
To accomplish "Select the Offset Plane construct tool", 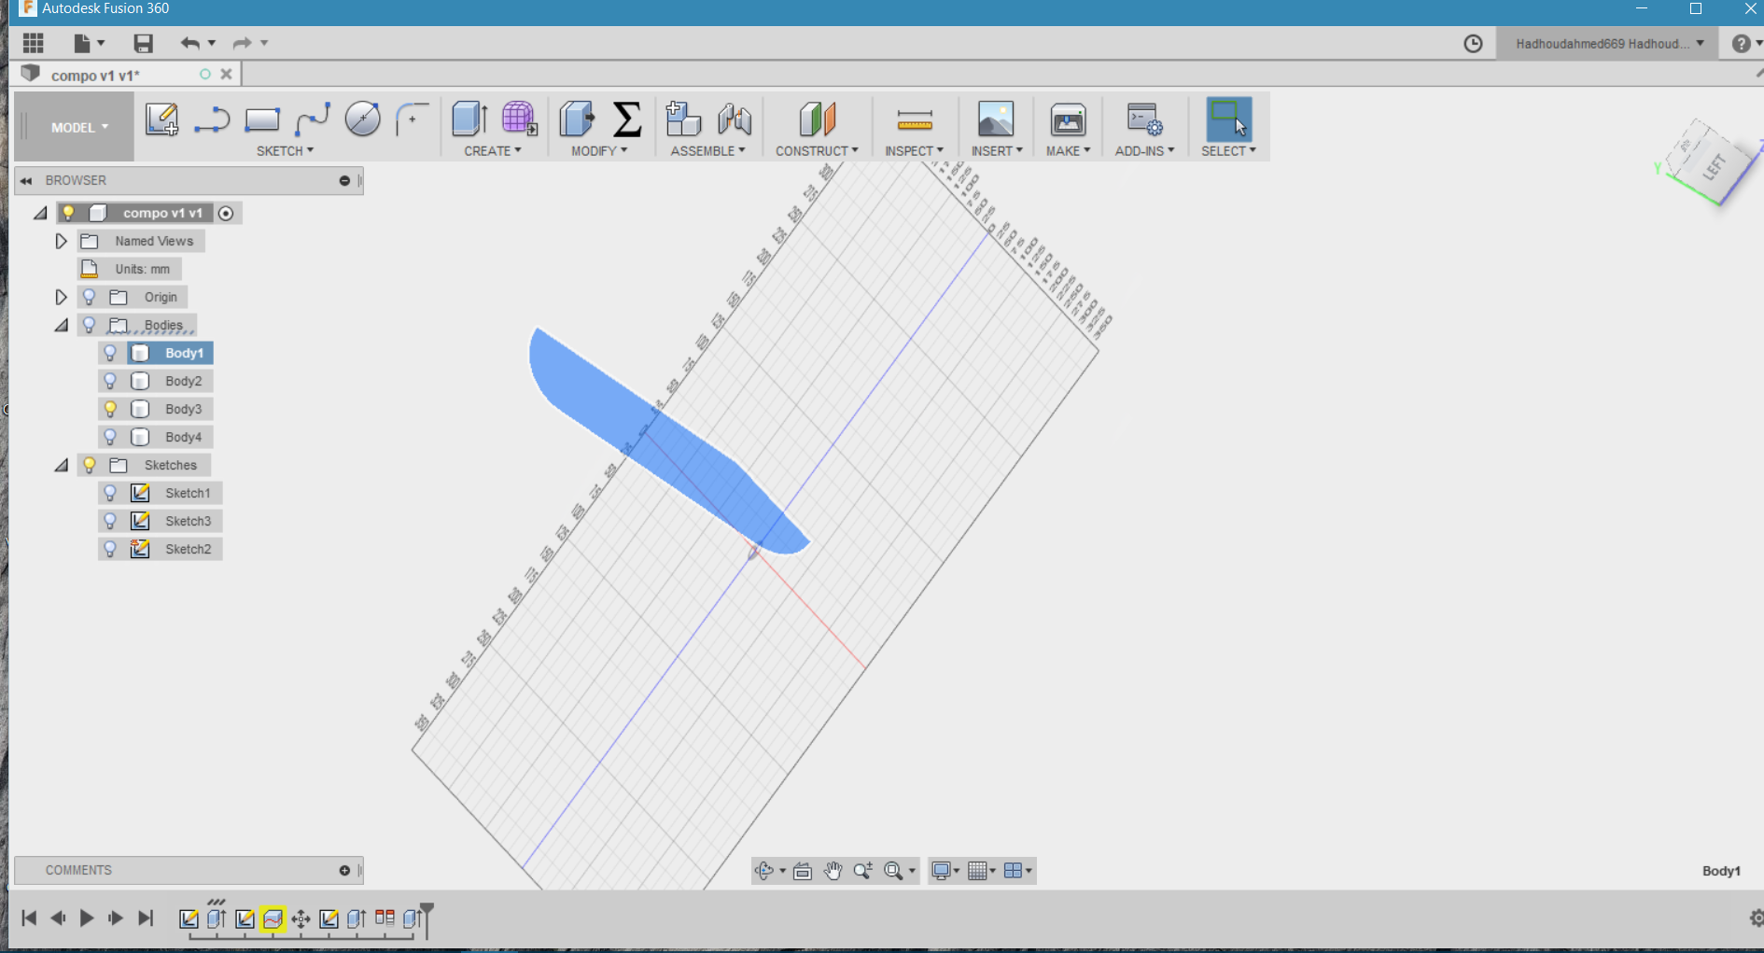I will pyautogui.click(x=817, y=119).
